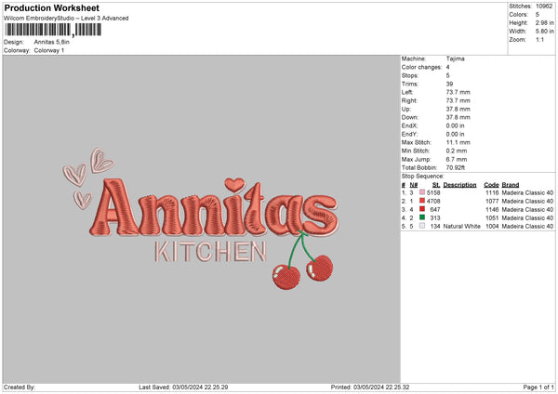Click the 'Last Saved: 03/05/2024' footer text
The height and width of the screenshot is (394, 558).
183,387
